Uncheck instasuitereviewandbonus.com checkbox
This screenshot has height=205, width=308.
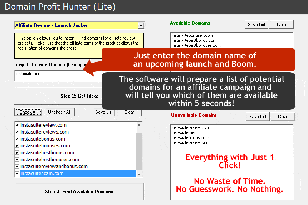[x=17, y=166]
